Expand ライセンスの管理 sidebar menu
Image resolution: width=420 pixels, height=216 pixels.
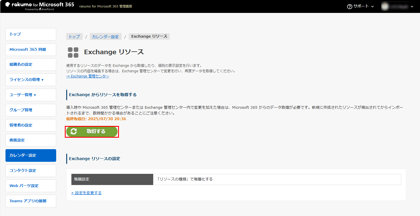coord(31,80)
